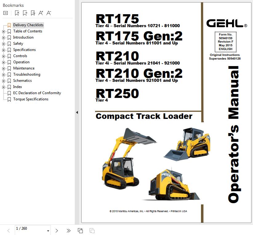Open the page number dropdown arrow

pyautogui.click(x=48, y=231)
